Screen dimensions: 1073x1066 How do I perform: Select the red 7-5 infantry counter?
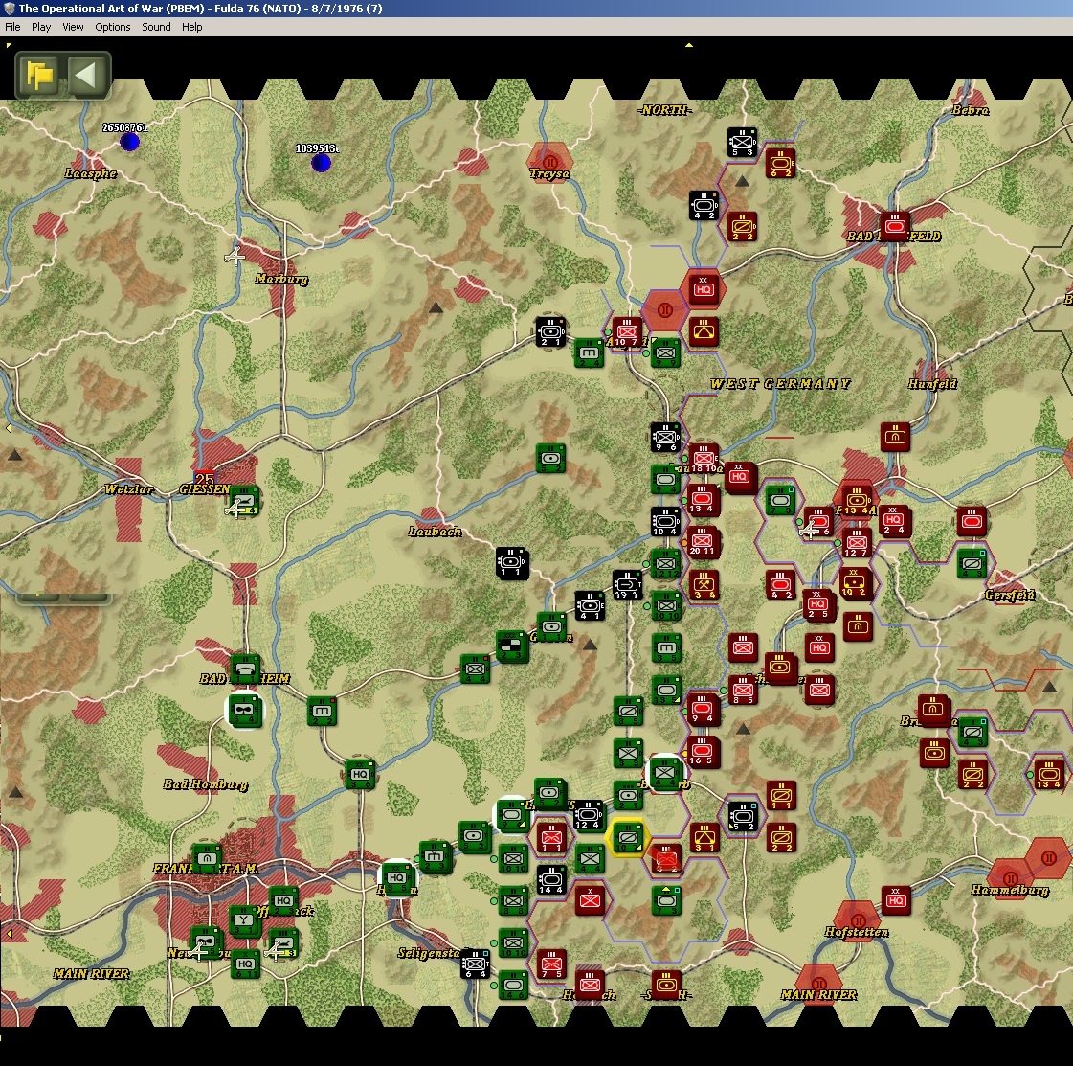[551, 964]
